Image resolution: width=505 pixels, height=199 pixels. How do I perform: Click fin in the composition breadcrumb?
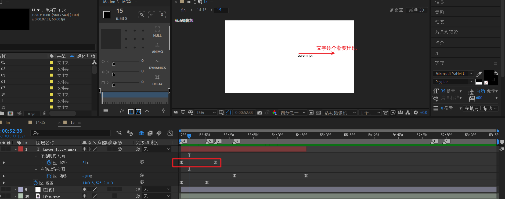(x=183, y=10)
